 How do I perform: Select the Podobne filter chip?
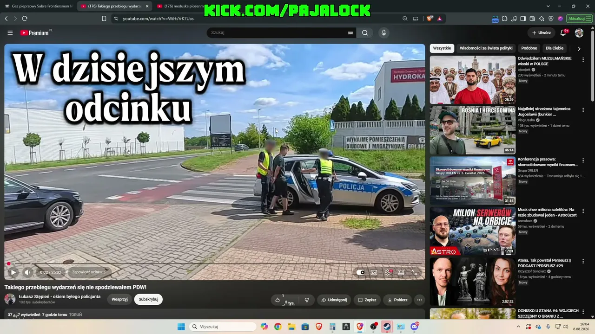tap(529, 48)
